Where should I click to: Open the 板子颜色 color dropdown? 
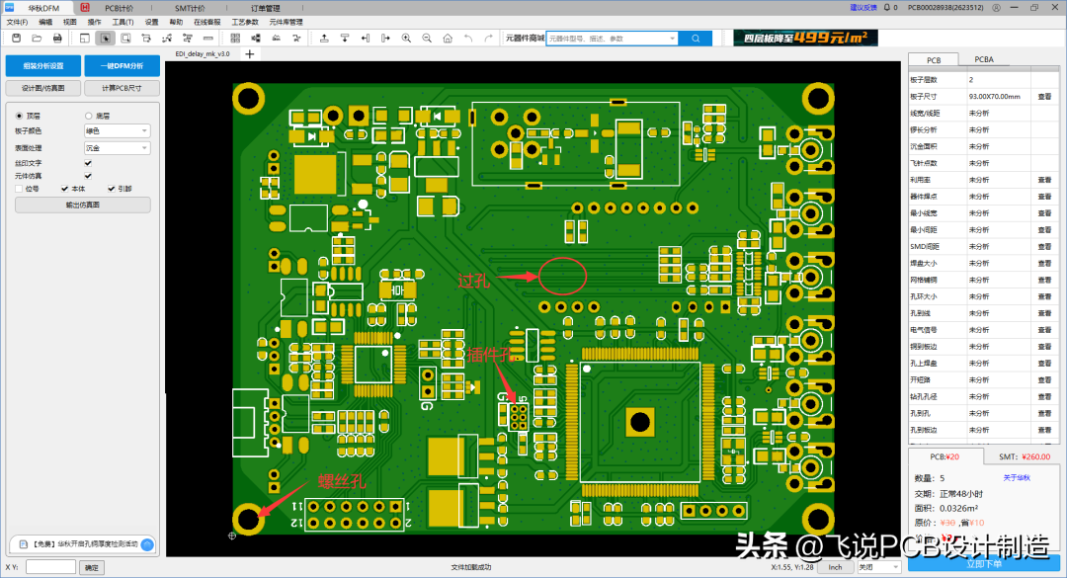pyautogui.click(x=117, y=130)
